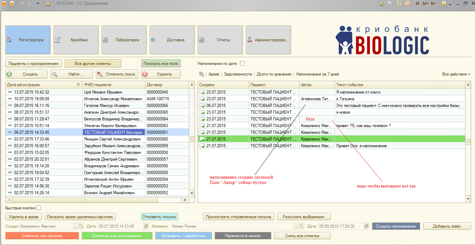This screenshot has width=475, height=245.
Task: Toggle the Напоминания по дате checkbox
Action: [242, 64]
